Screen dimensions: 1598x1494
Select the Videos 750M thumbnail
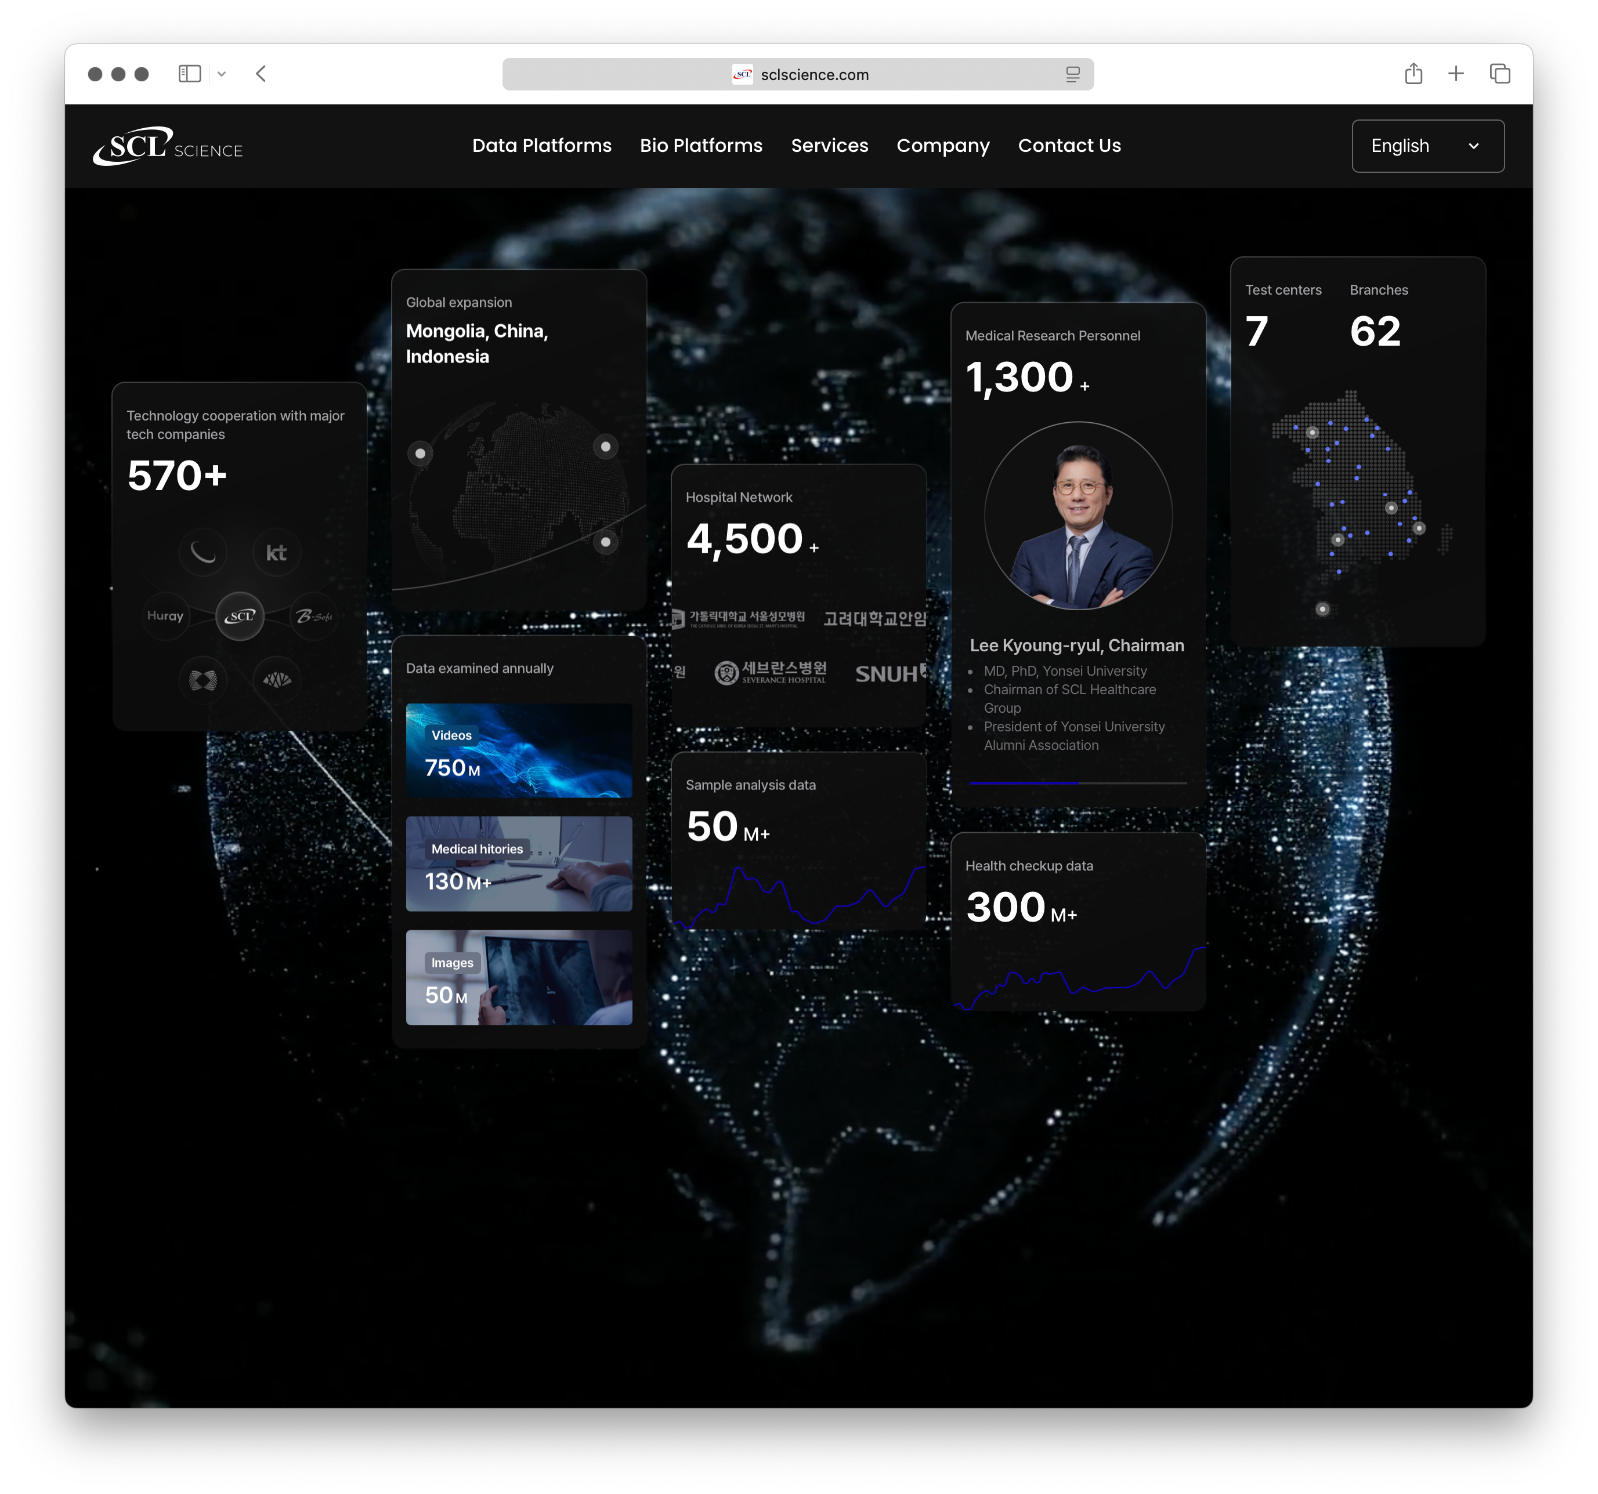coord(519,750)
